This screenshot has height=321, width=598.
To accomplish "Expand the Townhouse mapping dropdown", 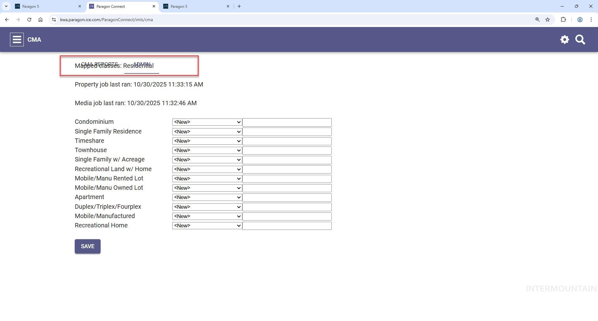I will click(207, 151).
